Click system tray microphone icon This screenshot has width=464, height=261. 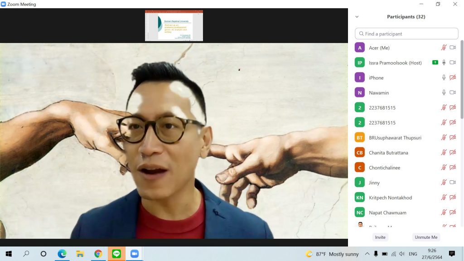coord(376,254)
